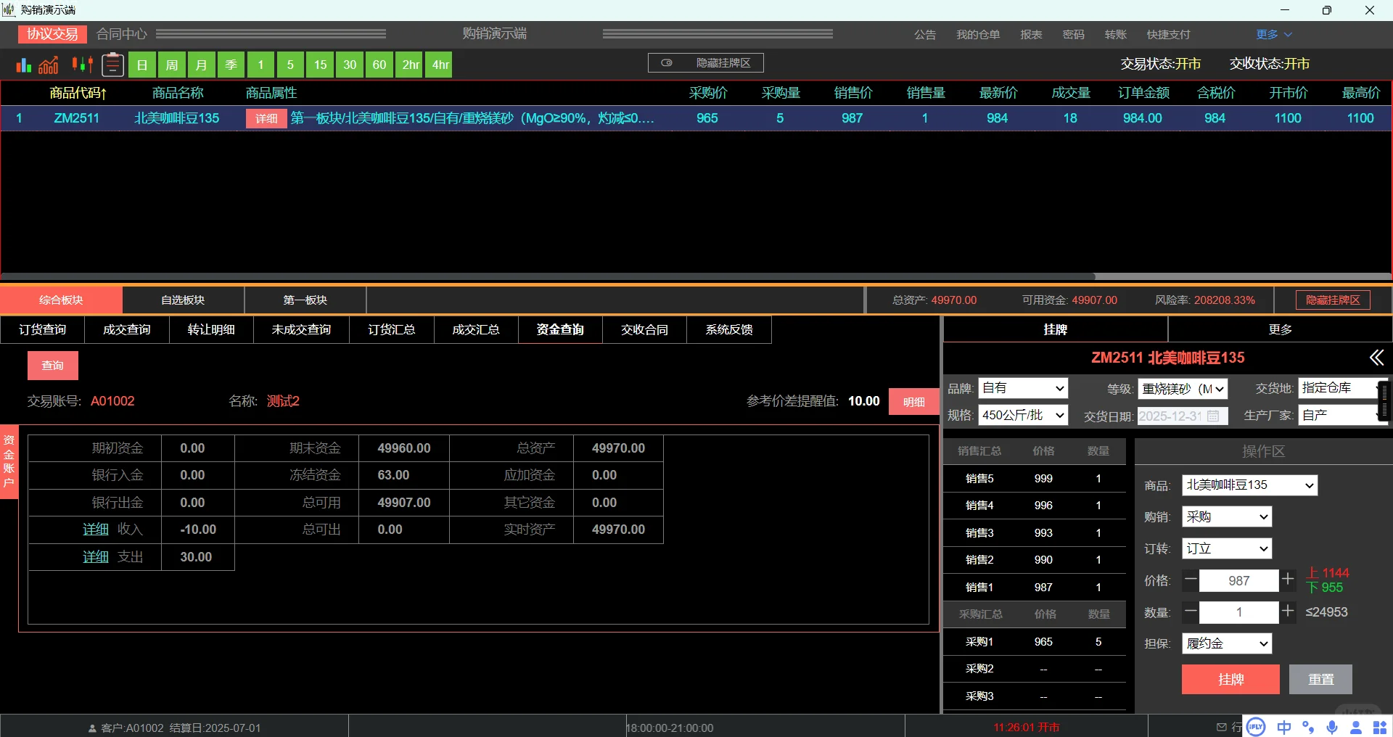Switch to the 订货查询 tab
Viewport: 1393px width, 737px height.
[x=42, y=329]
